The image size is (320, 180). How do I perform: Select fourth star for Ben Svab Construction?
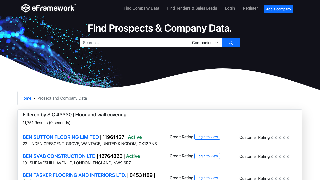(x=285, y=156)
